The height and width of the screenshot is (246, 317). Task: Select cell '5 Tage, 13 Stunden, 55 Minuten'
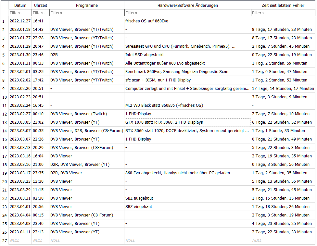click(283, 181)
